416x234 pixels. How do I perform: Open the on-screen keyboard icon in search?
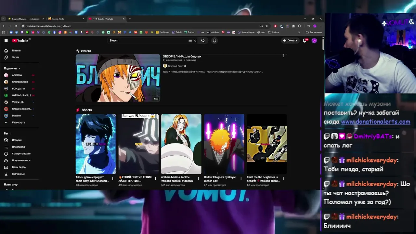(190, 41)
